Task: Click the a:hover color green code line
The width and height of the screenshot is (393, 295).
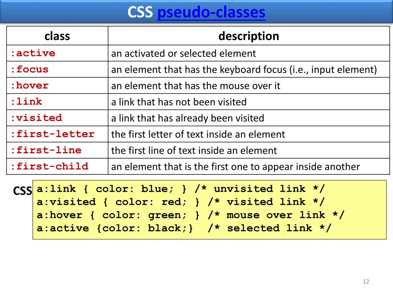Action: click(x=190, y=215)
